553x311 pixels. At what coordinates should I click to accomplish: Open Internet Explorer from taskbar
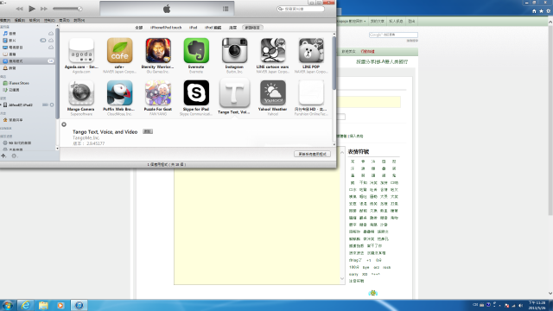(26, 305)
